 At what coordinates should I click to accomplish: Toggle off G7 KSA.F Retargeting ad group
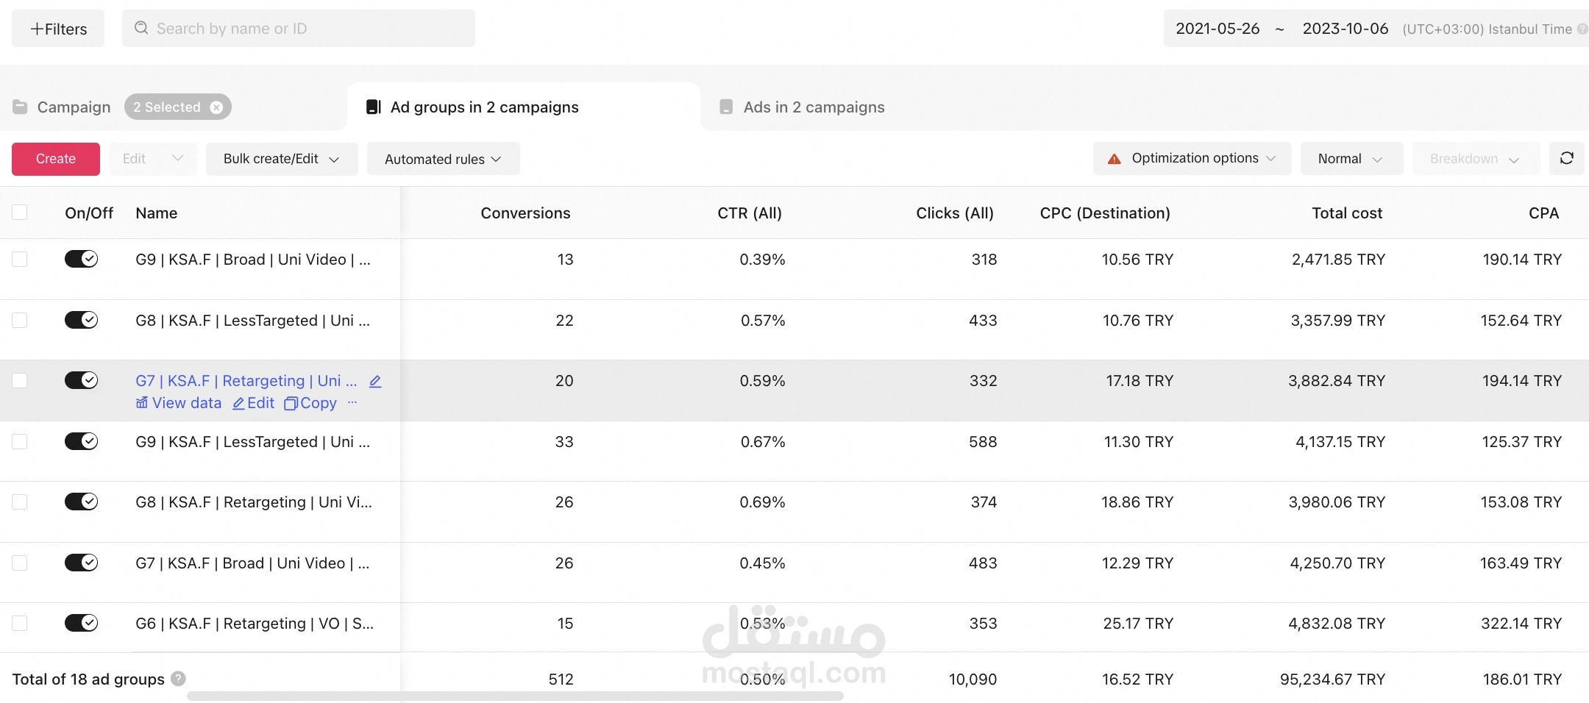click(x=82, y=380)
